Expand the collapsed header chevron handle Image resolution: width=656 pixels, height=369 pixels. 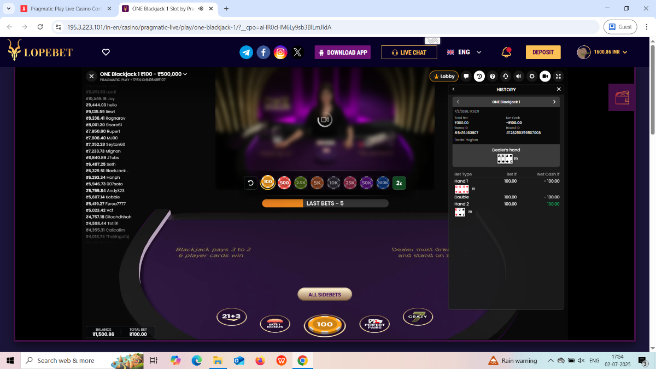click(x=433, y=41)
